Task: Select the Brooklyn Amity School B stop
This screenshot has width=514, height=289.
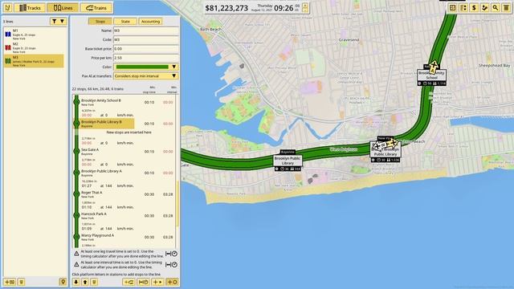Action: tap(104, 102)
